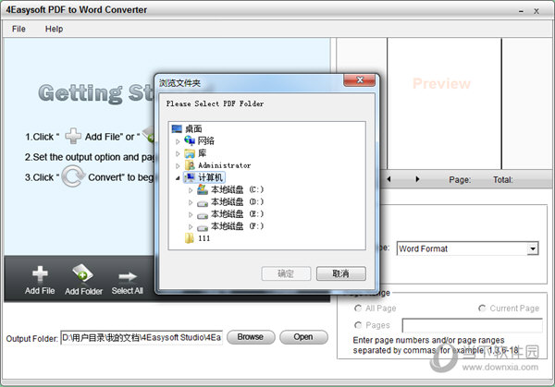Open the Word Format dropdown
555x387 pixels.
tap(533, 248)
